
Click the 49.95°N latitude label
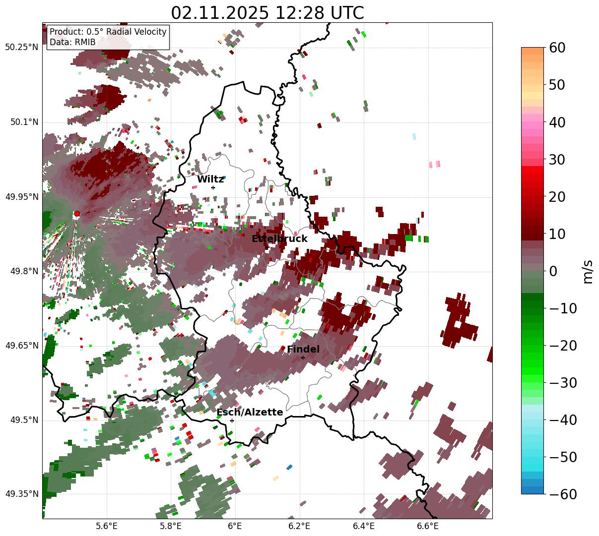22,197
